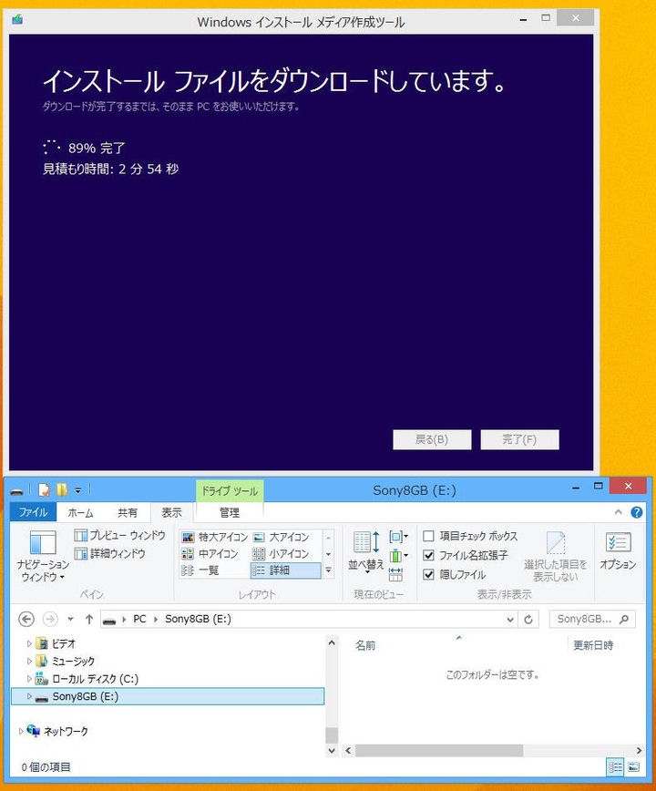This screenshot has width=656, height=791.
Task: Select Extra large icons layout
Action: pos(214,537)
